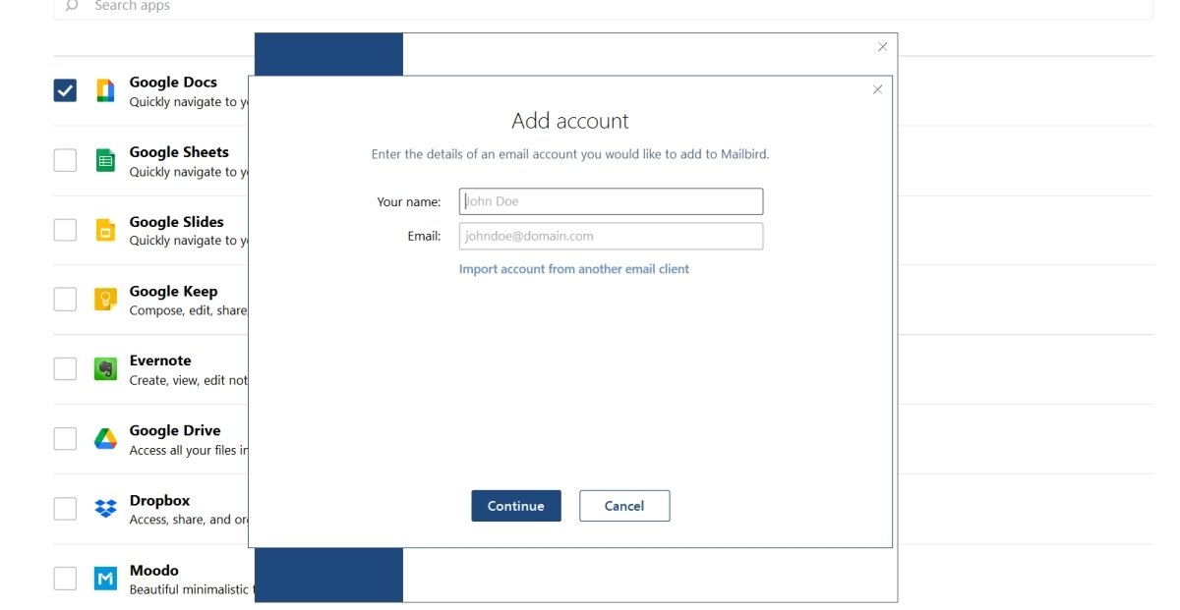Uncheck the Google Docs checkbox
This screenshot has width=1180, height=610.
pyautogui.click(x=65, y=89)
